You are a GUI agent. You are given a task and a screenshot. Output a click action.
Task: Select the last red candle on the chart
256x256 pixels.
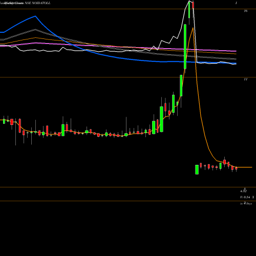[x=236, y=168]
